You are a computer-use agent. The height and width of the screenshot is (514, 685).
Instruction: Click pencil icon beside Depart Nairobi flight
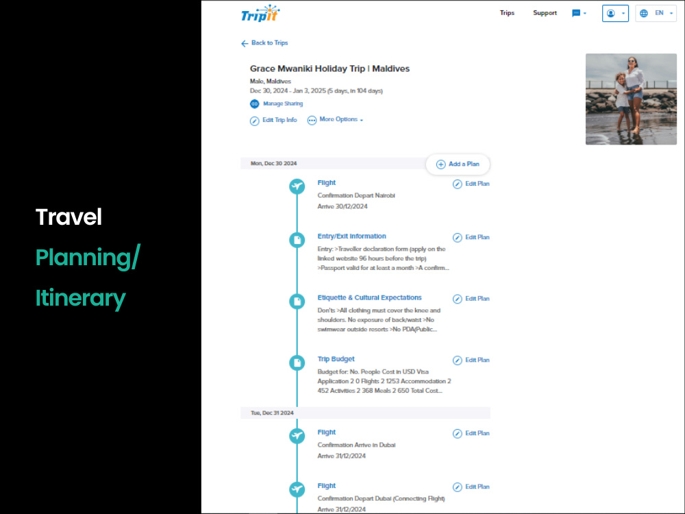click(x=457, y=184)
